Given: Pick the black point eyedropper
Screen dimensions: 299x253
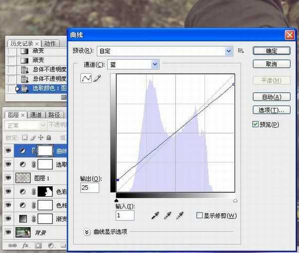Looking at the screenshot, I should pyautogui.click(x=155, y=215).
